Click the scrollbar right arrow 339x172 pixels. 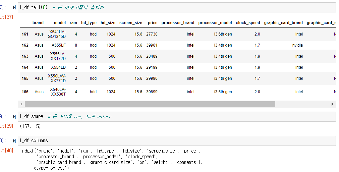[332, 104]
